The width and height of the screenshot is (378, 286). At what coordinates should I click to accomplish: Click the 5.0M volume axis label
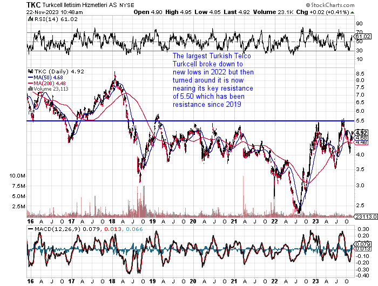[x=18, y=196]
